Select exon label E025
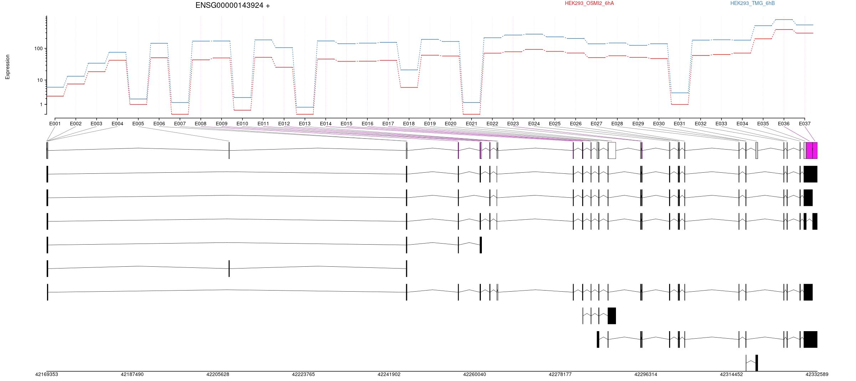This screenshot has width=856, height=381. pos(555,124)
